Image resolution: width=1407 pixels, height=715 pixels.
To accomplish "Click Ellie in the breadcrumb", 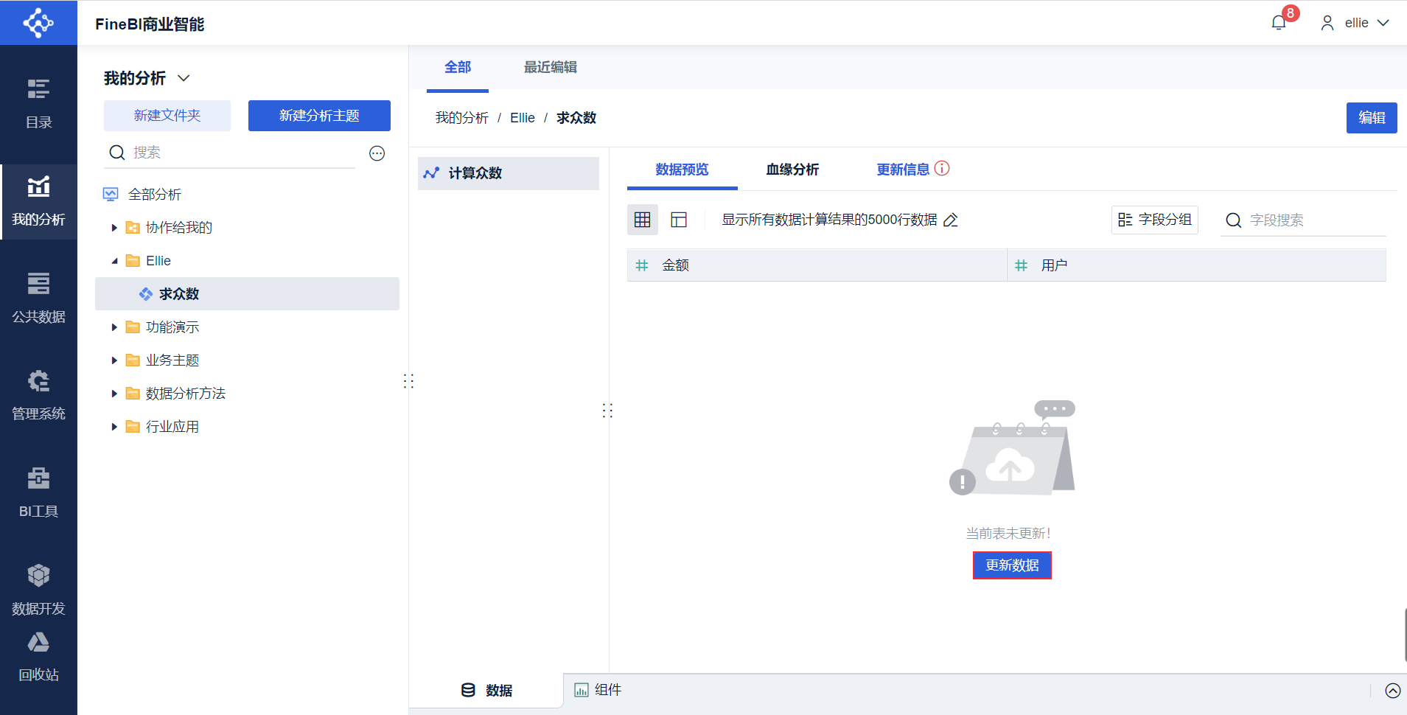I will [523, 118].
